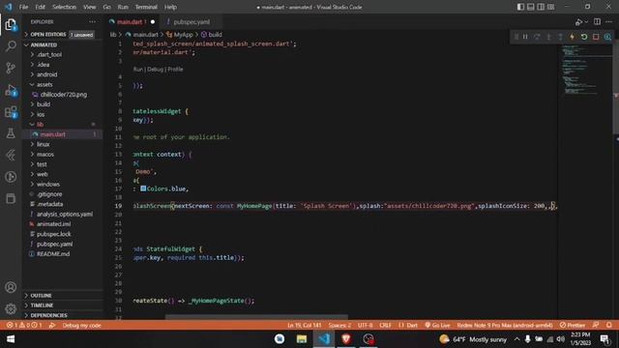
Task: Click the MyApp breadcrumb
Action: click(x=183, y=35)
